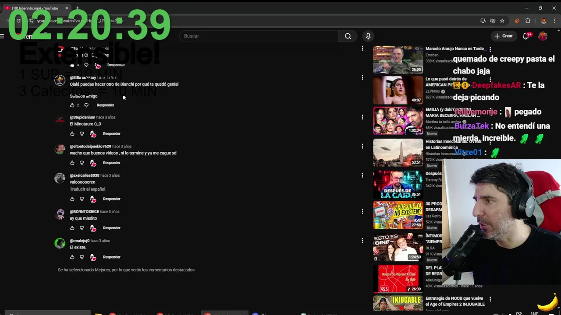Heart the 'El Minotauro 0_0' comment
Viewport: 561px width, 315px height.
(x=93, y=133)
